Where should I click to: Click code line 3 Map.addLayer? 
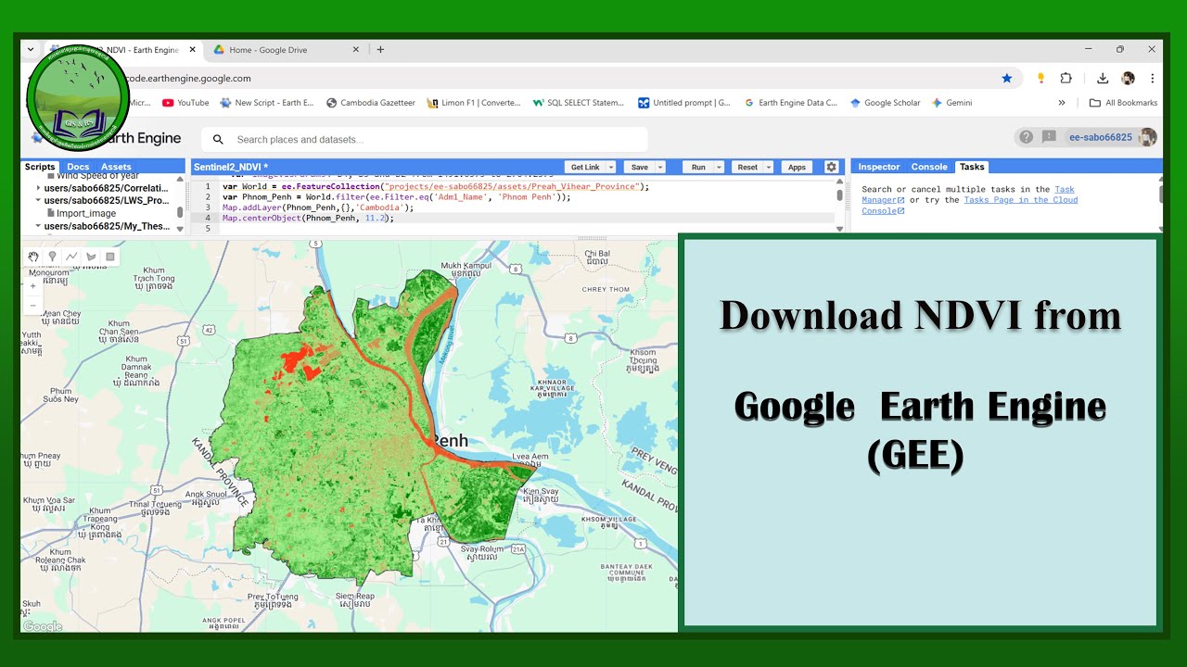coord(318,208)
